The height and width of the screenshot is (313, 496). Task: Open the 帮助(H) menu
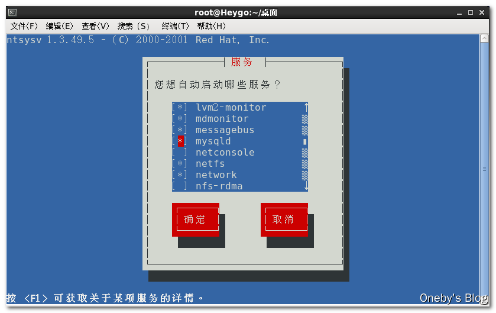point(211,26)
